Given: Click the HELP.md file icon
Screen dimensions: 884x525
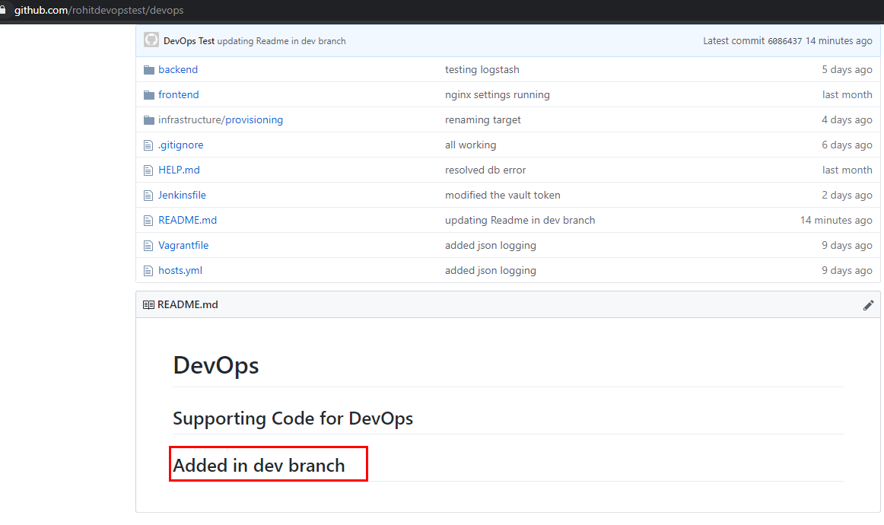Looking at the screenshot, I should [x=148, y=170].
